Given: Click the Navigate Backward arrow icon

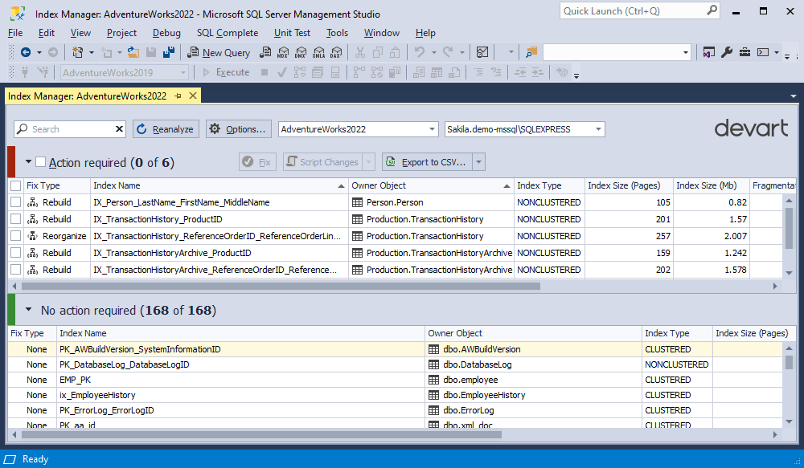Looking at the screenshot, I should [x=27, y=52].
